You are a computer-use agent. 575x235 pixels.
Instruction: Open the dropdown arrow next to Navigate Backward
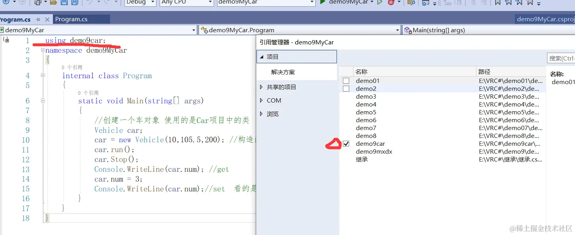click(x=14, y=2)
